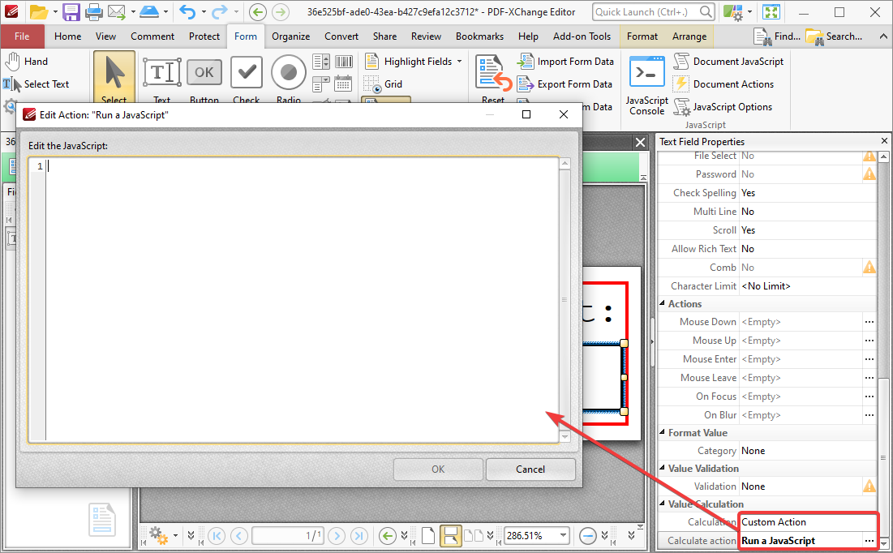
Task: Insert a Dropdown combo field
Action: [321, 84]
